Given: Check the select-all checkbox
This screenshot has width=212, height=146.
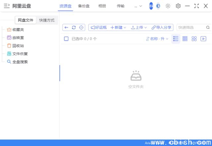Looking at the screenshot, I should coord(66,39).
